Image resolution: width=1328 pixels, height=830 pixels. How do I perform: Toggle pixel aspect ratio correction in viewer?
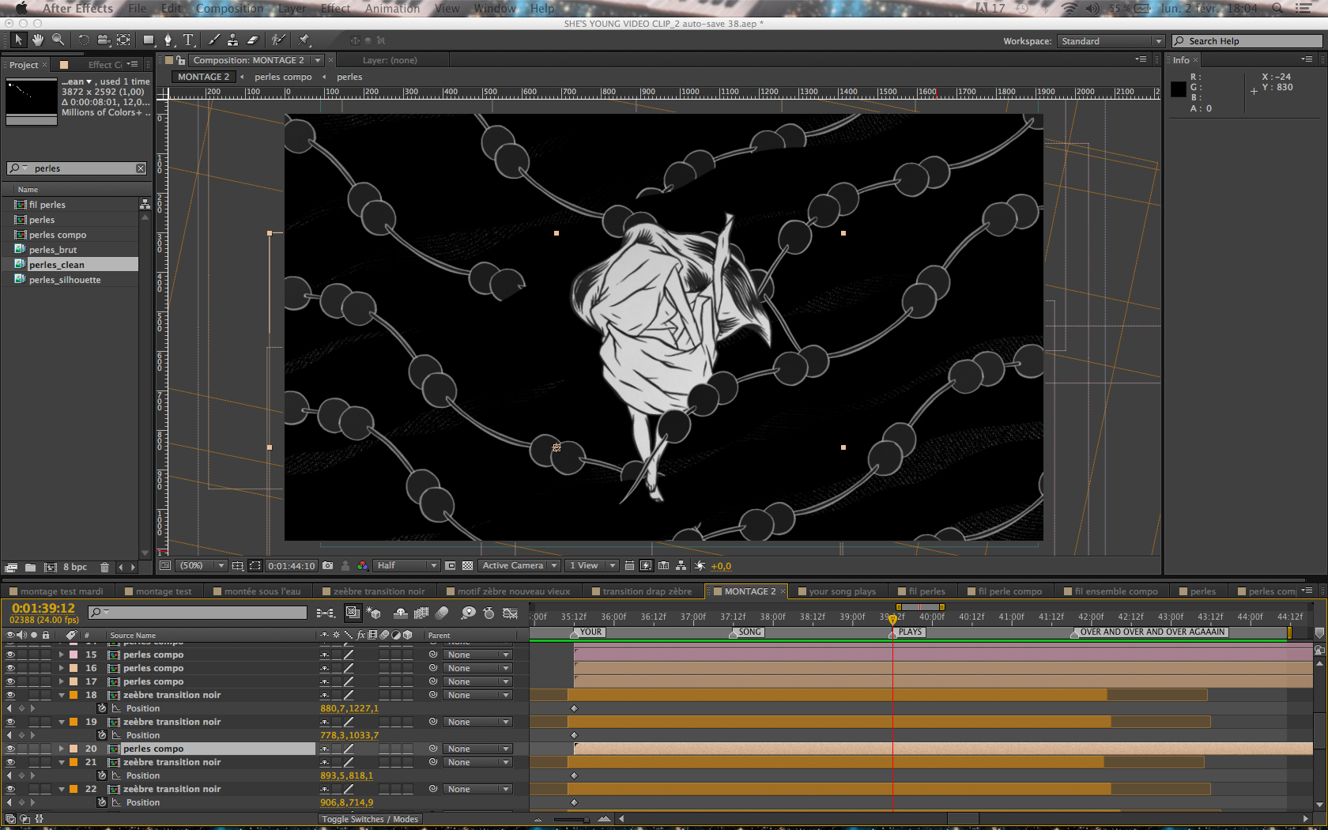(x=629, y=566)
